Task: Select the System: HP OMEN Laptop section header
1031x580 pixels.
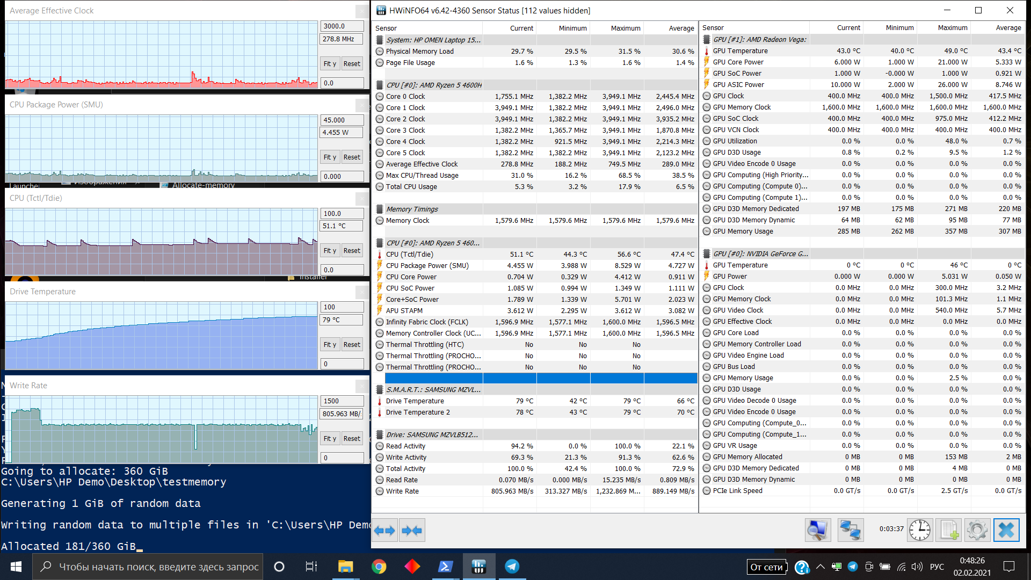Action: (x=535, y=40)
